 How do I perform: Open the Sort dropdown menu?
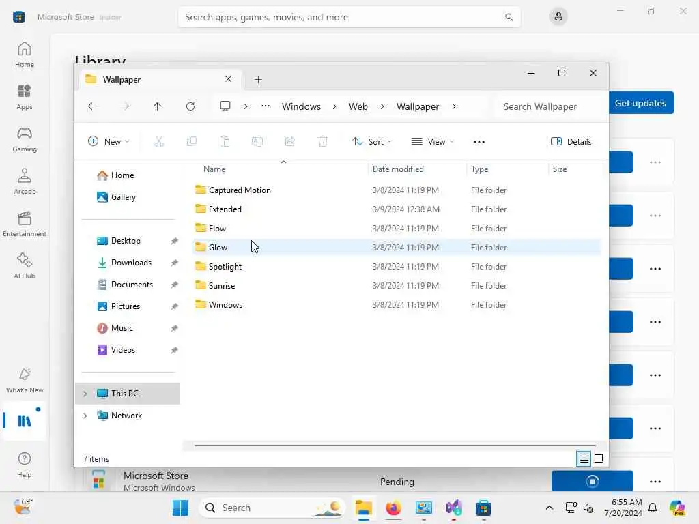click(372, 142)
